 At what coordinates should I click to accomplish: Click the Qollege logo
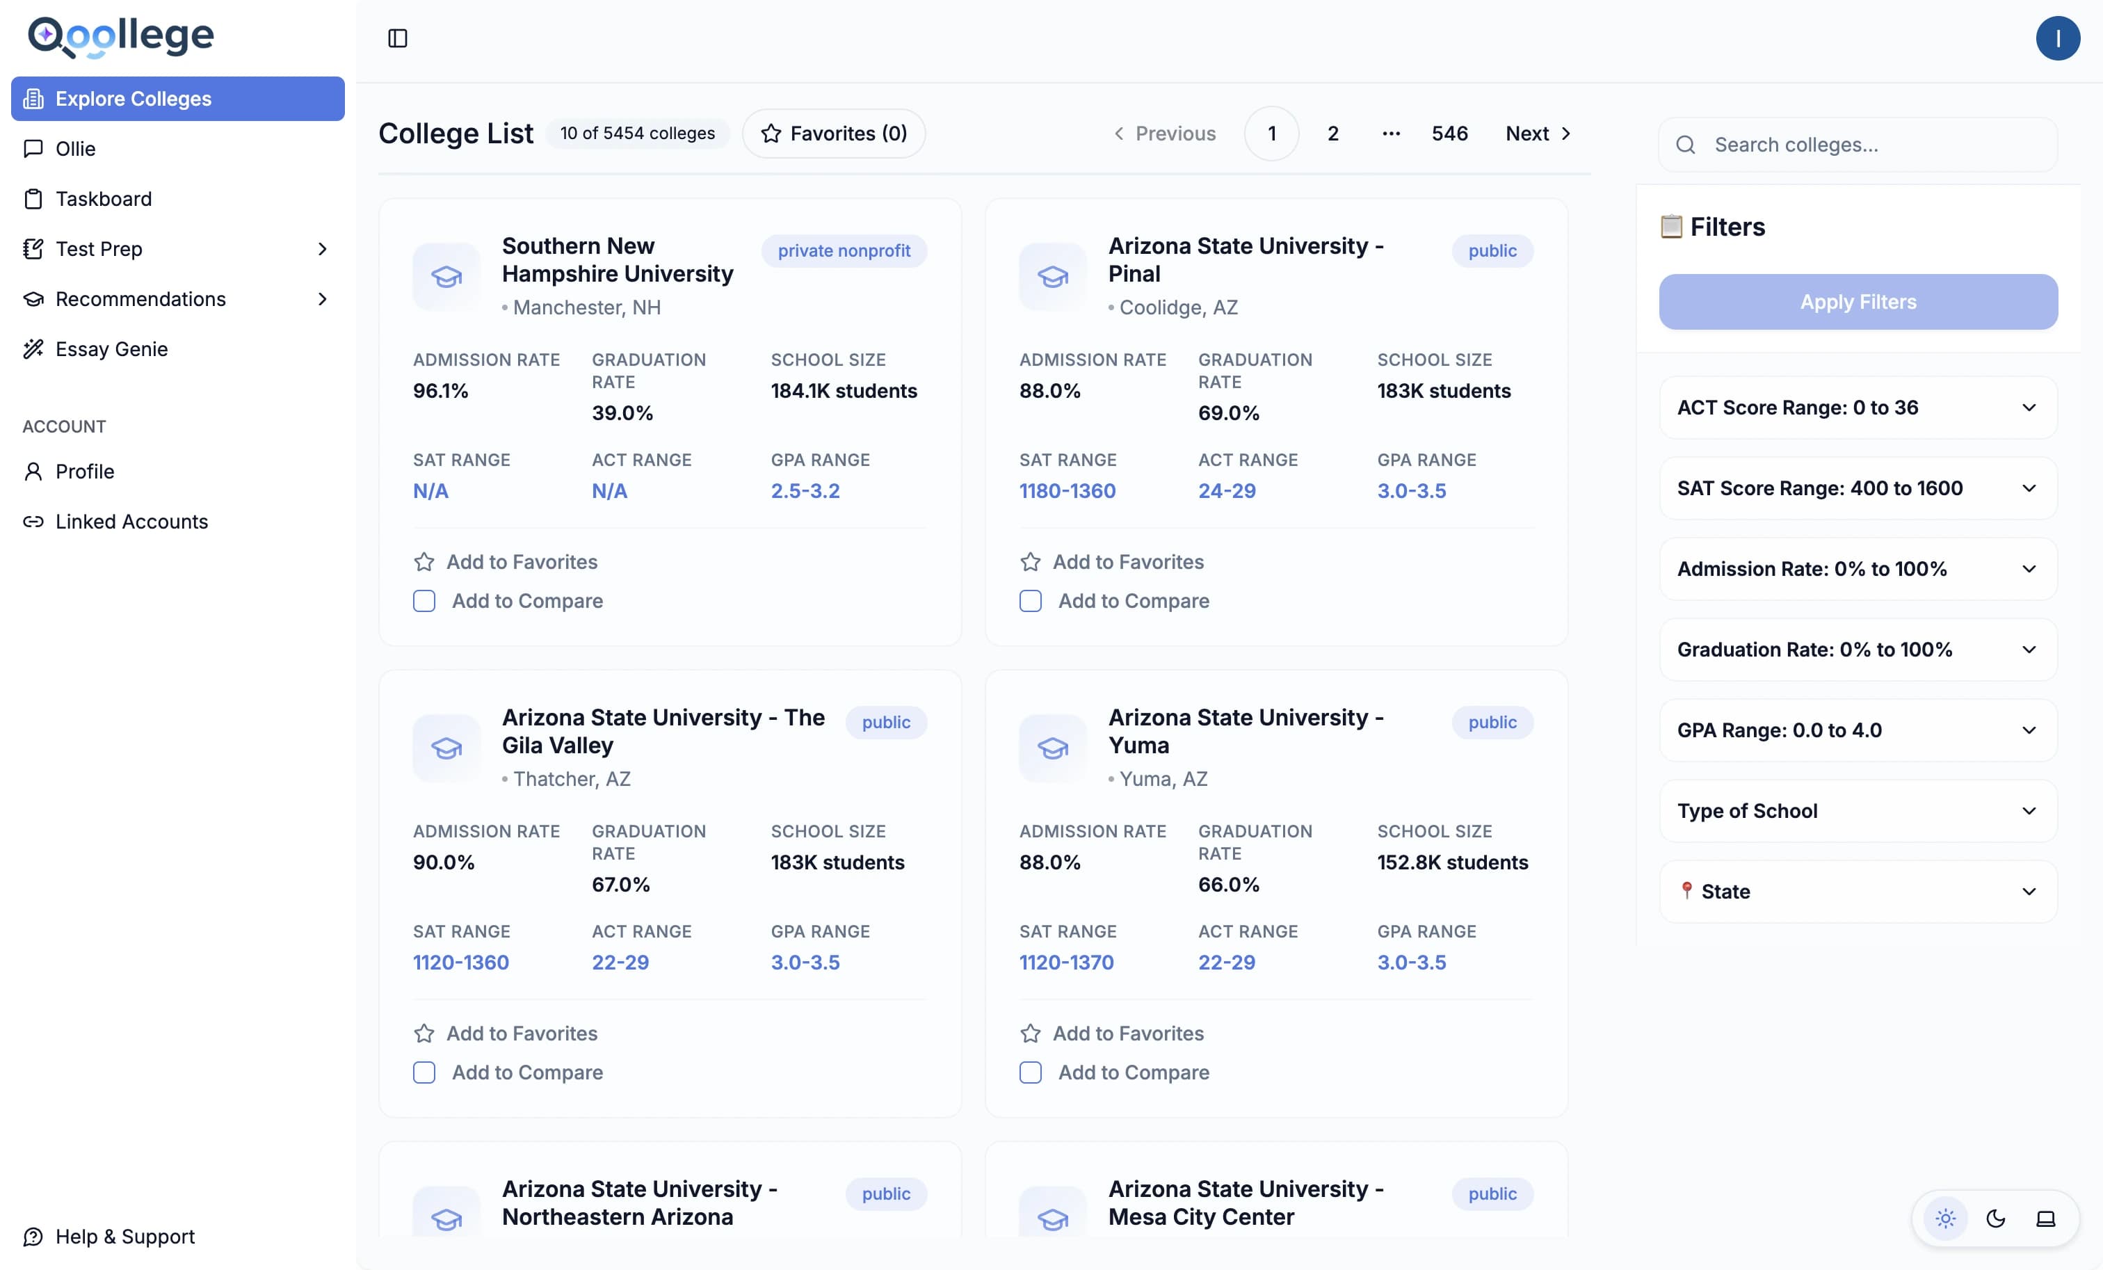coord(120,36)
